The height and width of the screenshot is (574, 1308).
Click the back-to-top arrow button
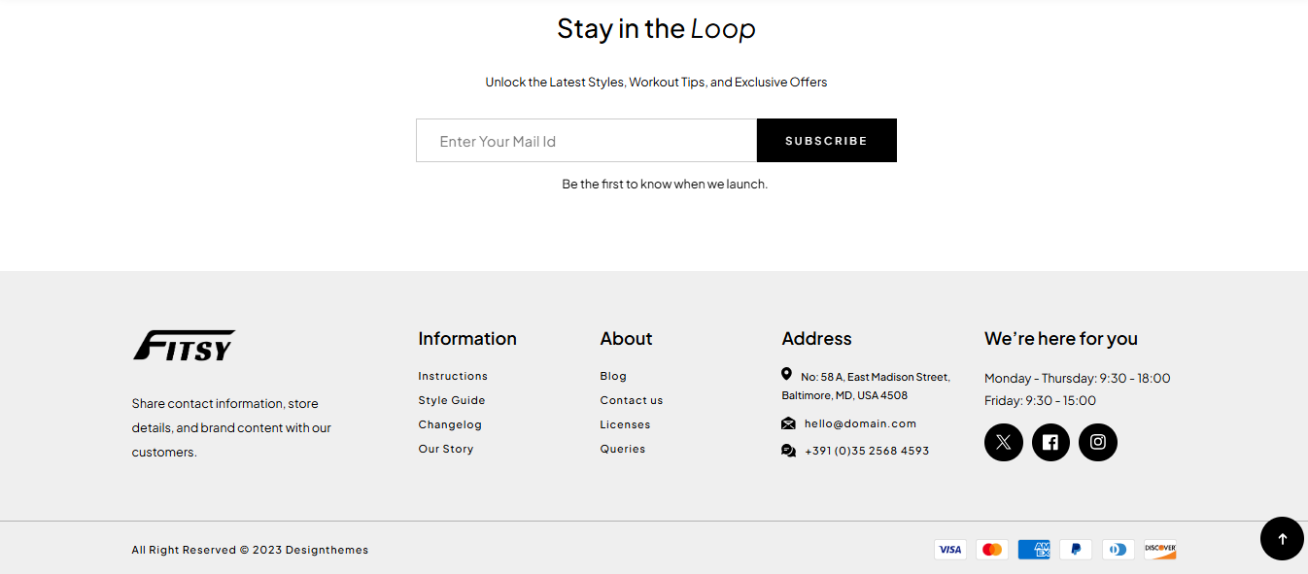point(1282,538)
